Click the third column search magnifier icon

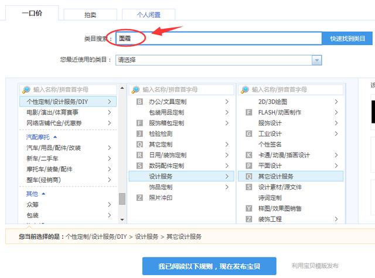tap(245, 90)
